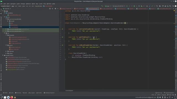Expand the mipmap folder
The image size is (177, 99).
(x=6, y=51)
